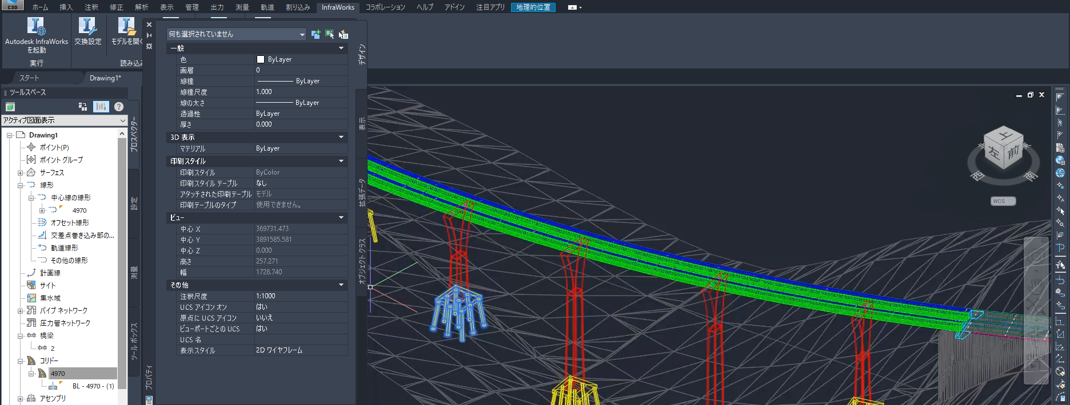Click the 南 direction on the ViewCube compass

[x=1030, y=177]
